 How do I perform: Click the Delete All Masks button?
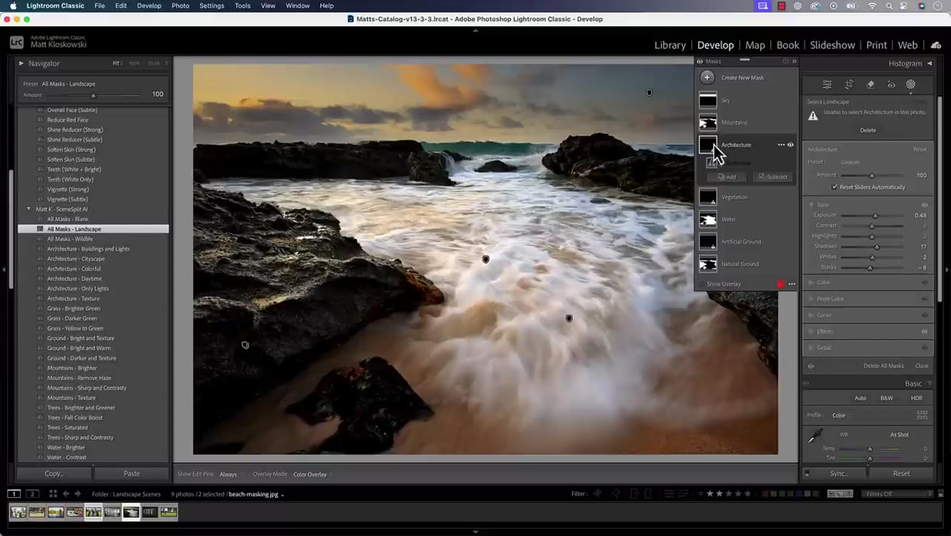883,366
